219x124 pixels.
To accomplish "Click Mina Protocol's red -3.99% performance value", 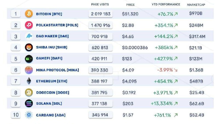I will coord(165,70).
